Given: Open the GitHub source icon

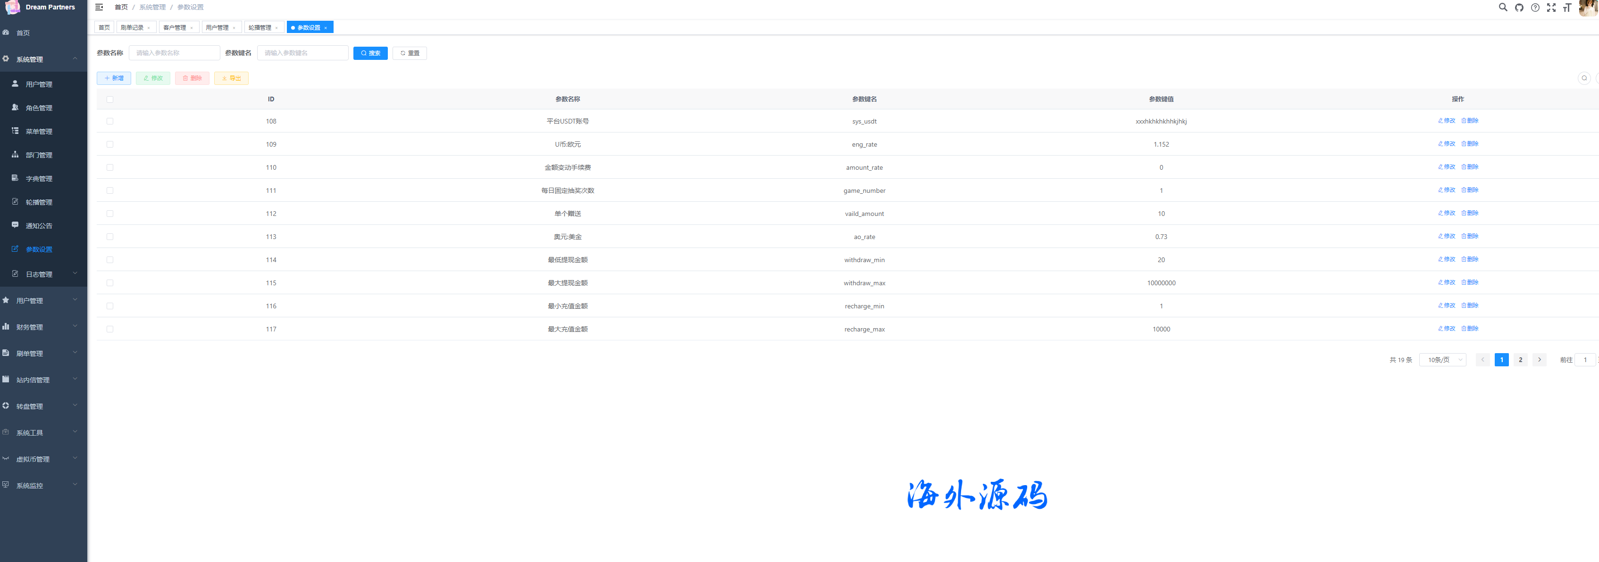Looking at the screenshot, I should click(x=1519, y=8).
